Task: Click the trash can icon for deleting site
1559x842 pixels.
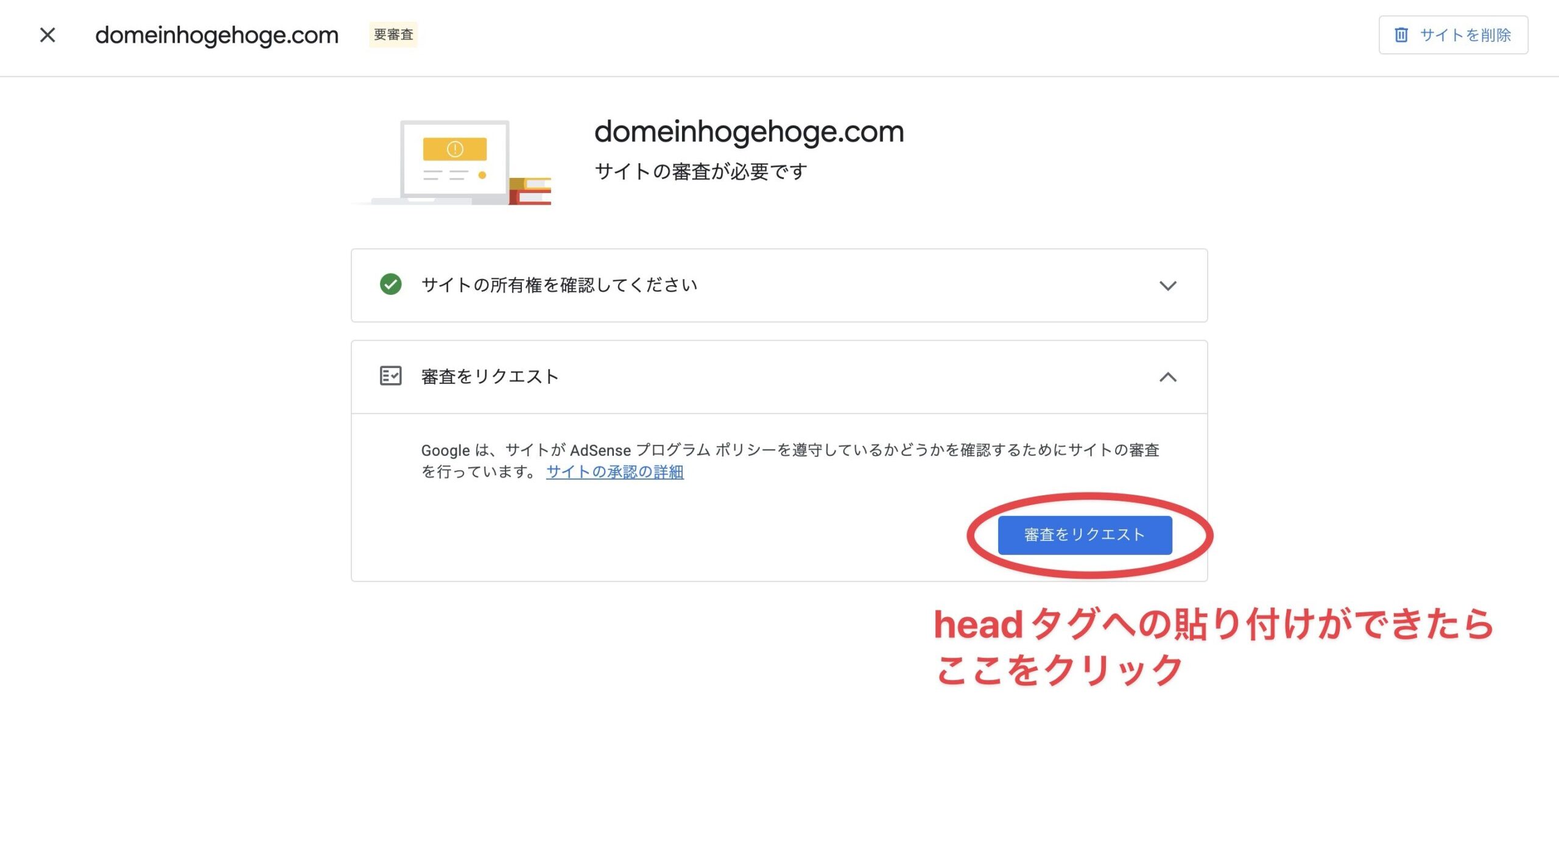Action: coord(1401,35)
